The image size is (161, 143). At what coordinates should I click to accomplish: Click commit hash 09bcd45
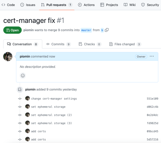click(153, 131)
